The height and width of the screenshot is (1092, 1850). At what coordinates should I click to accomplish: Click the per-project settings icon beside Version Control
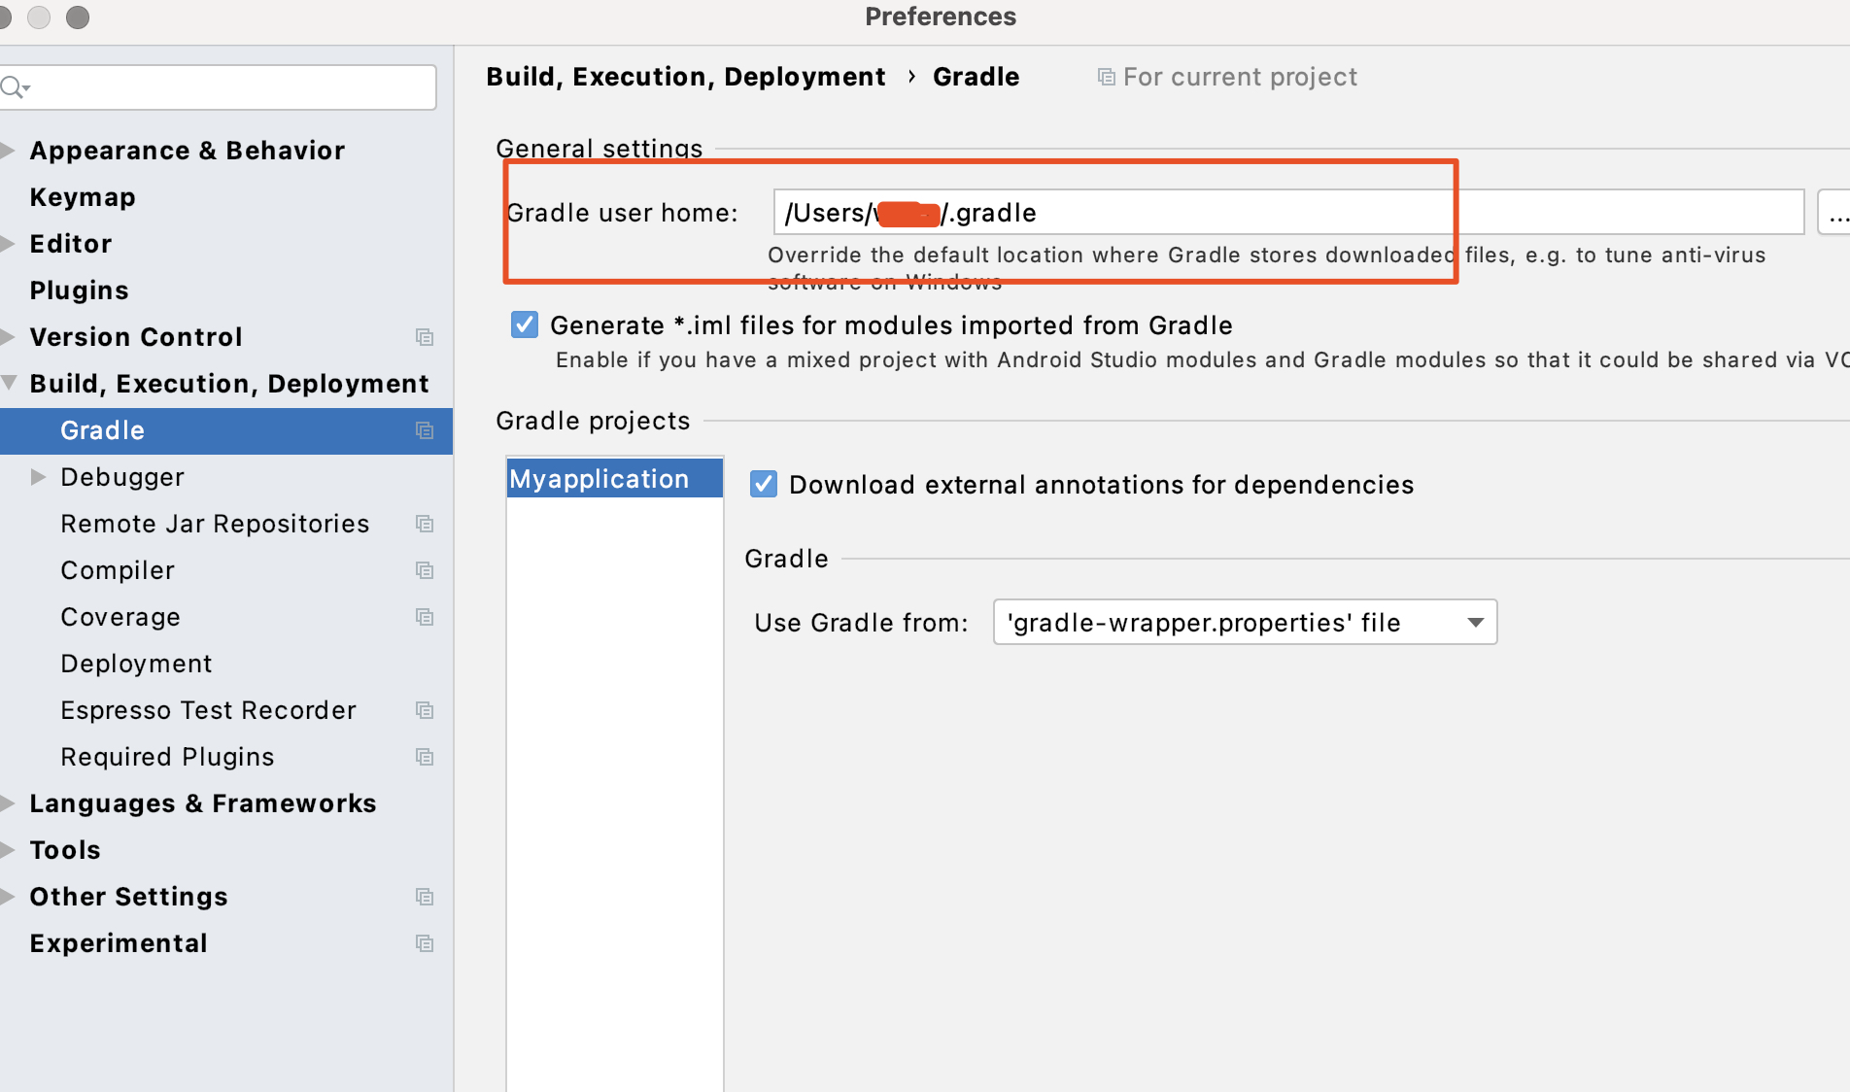[425, 337]
